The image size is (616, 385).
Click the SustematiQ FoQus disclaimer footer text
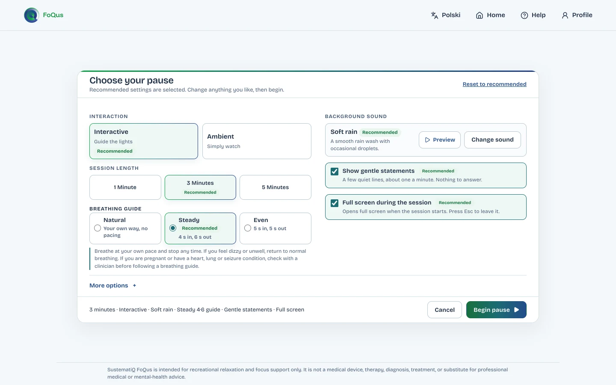(308, 373)
